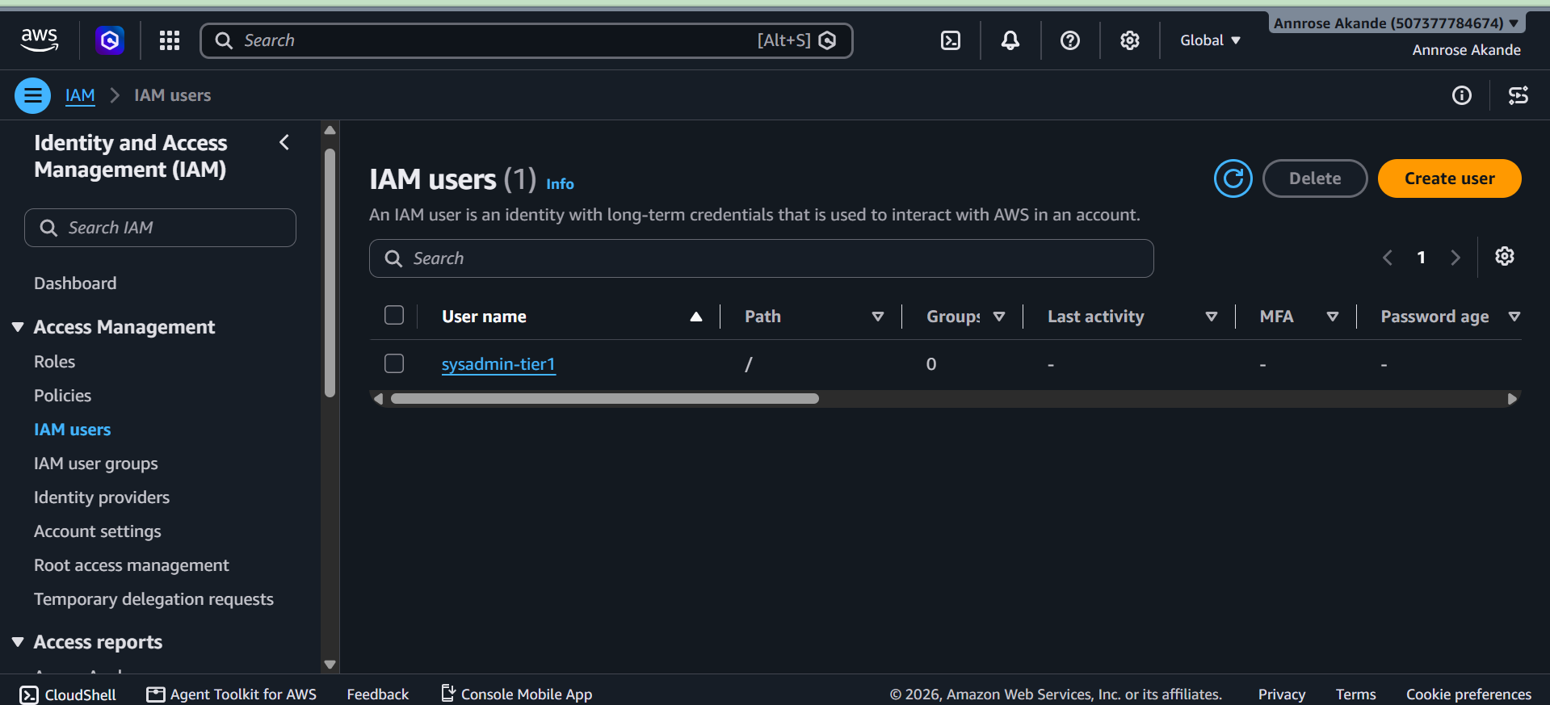Viewport: 1550px width, 705px height.
Task: Open the Privacy link in footer
Action: point(1281,695)
